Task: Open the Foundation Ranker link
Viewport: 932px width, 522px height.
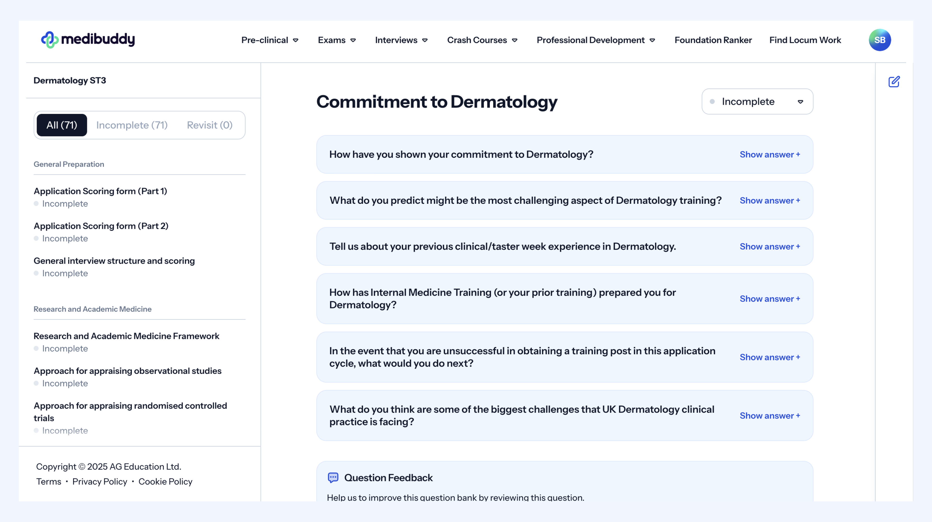Action: (713, 40)
